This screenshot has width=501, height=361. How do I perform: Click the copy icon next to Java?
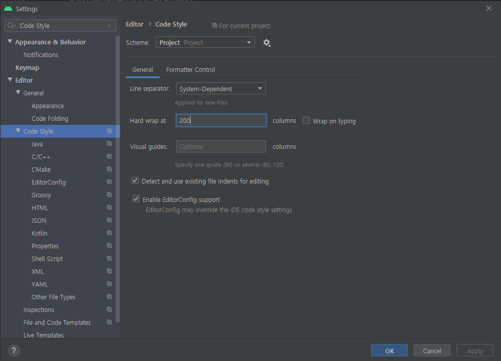(109, 143)
